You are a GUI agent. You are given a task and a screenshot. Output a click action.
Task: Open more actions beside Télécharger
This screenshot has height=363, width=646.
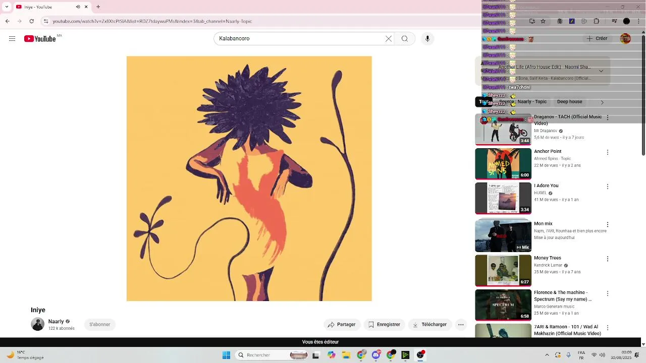461,325
